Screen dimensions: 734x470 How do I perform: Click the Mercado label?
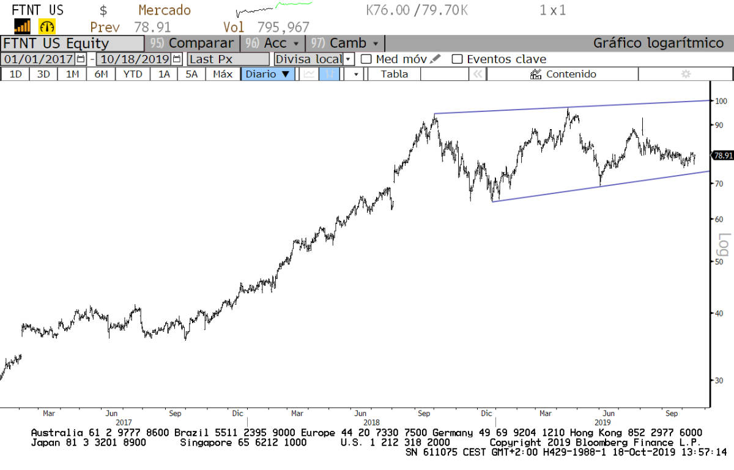[x=165, y=10]
